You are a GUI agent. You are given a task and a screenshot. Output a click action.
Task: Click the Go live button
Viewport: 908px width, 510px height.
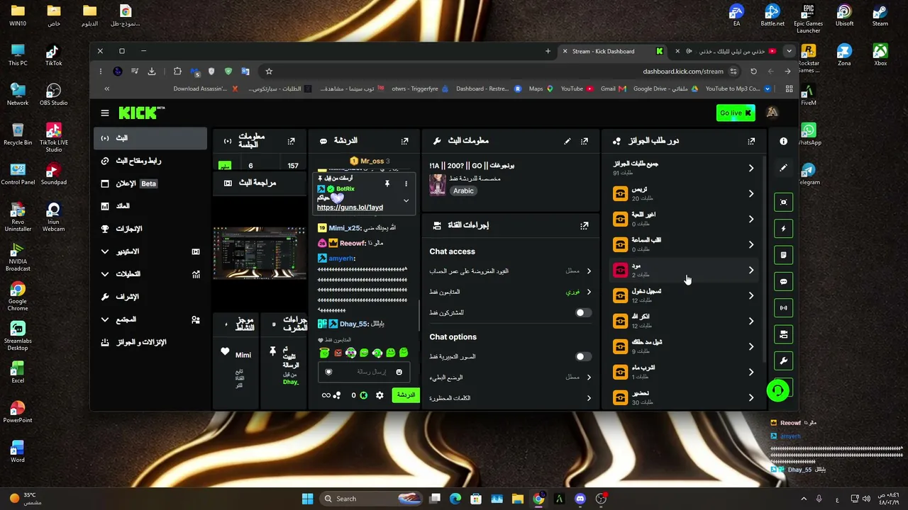[x=736, y=113]
